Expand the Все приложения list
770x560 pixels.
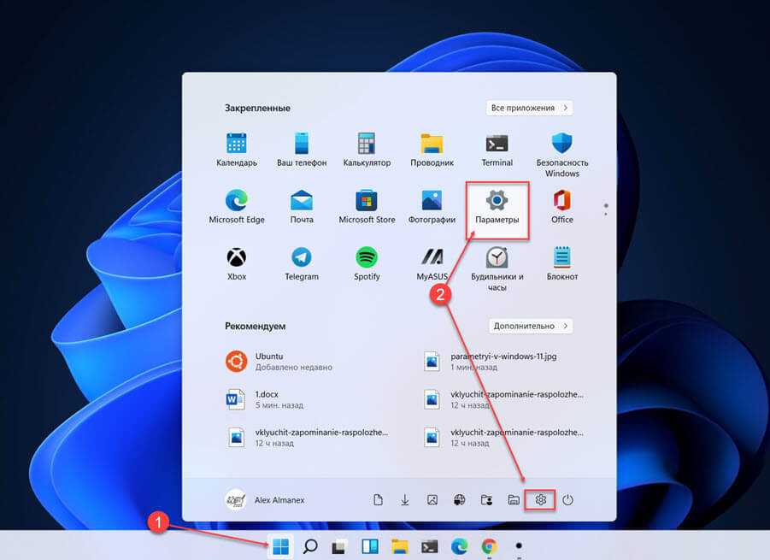(x=530, y=109)
